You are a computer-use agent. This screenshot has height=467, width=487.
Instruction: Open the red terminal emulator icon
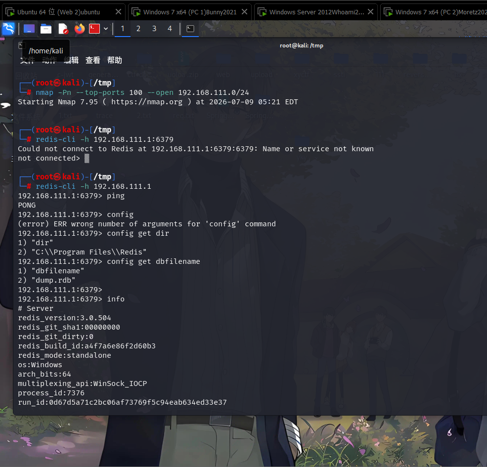tap(94, 29)
